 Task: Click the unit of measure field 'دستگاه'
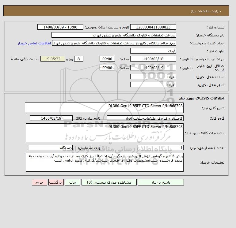(51, 148)
